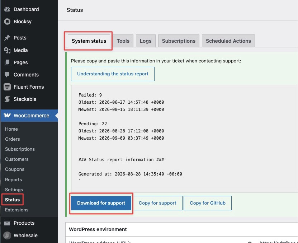The height and width of the screenshot is (243, 298).
Task: Click Download for support button
Action: [101, 203]
